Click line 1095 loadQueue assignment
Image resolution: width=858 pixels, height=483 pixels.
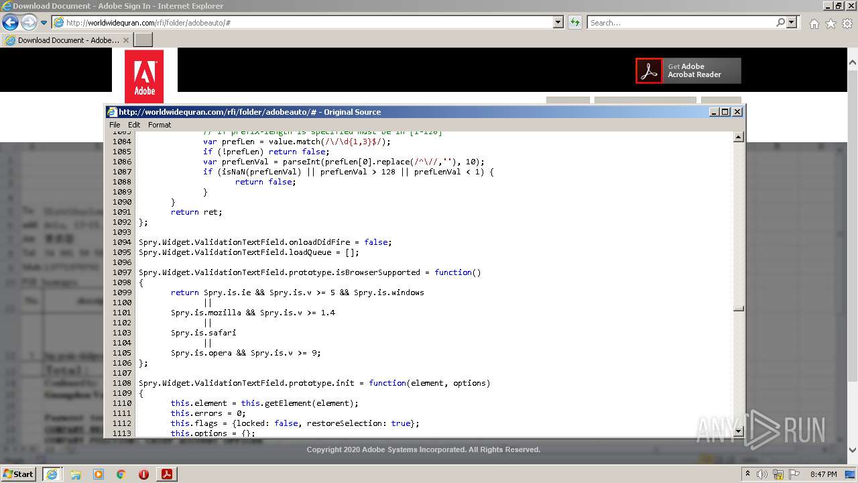249,252
